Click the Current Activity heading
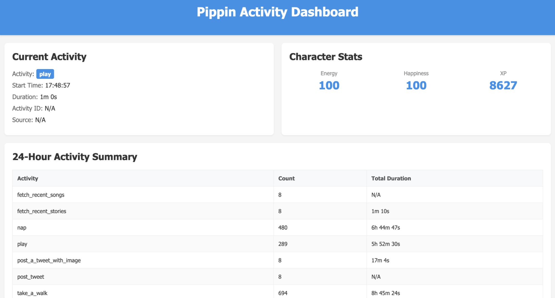Viewport: 555px width, 298px height. click(49, 57)
